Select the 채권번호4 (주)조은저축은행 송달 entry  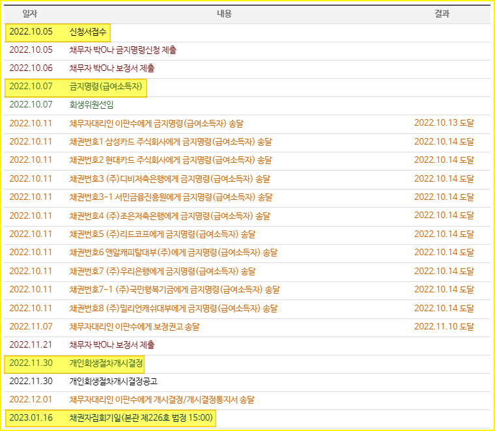(169, 215)
